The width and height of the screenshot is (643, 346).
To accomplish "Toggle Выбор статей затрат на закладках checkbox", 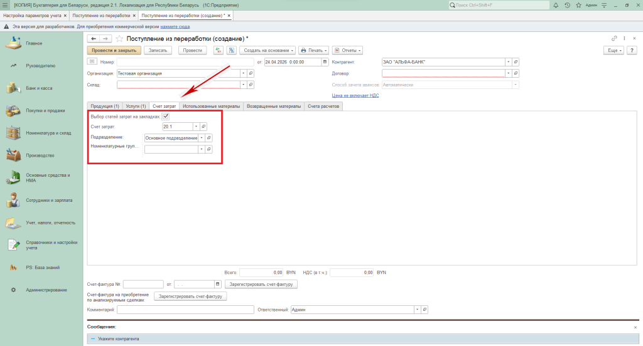I will (166, 116).
